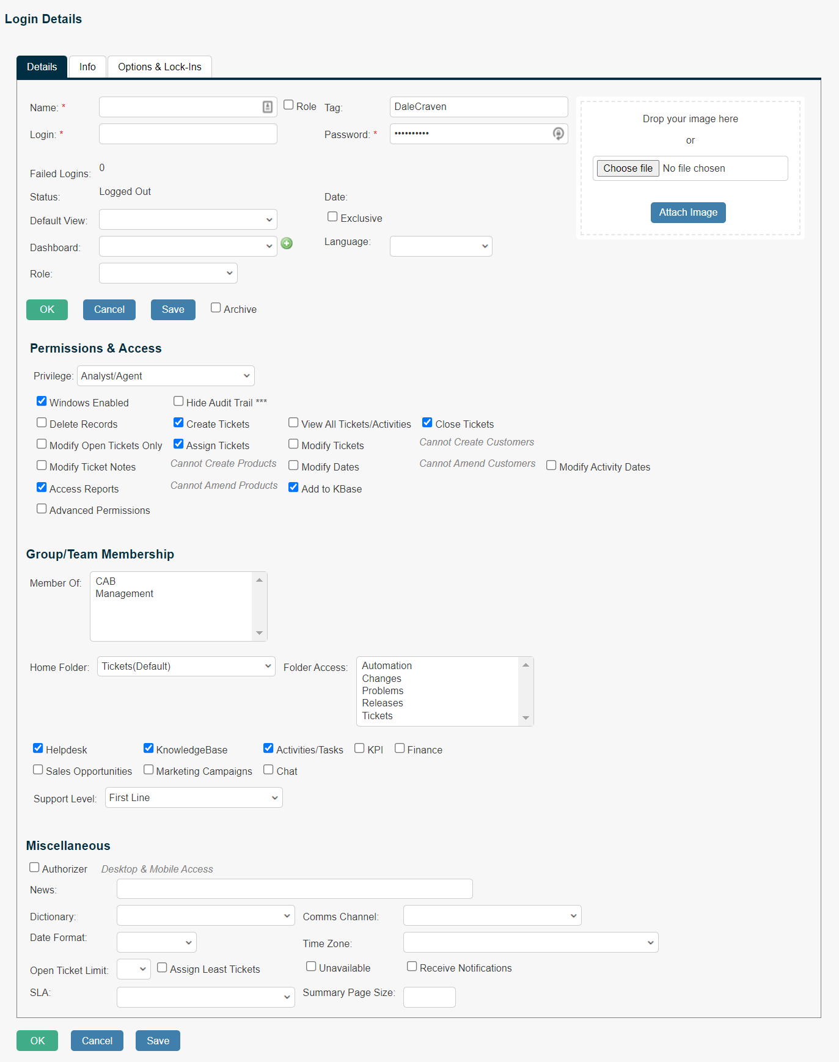Click the Folder Access list scroll-up arrow

[x=526, y=665]
